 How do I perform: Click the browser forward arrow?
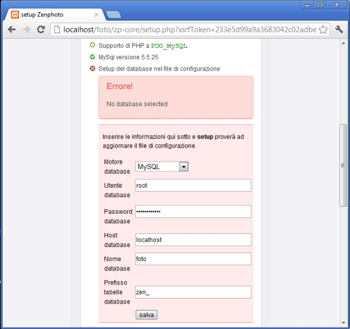pyautogui.click(x=26, y=29)
